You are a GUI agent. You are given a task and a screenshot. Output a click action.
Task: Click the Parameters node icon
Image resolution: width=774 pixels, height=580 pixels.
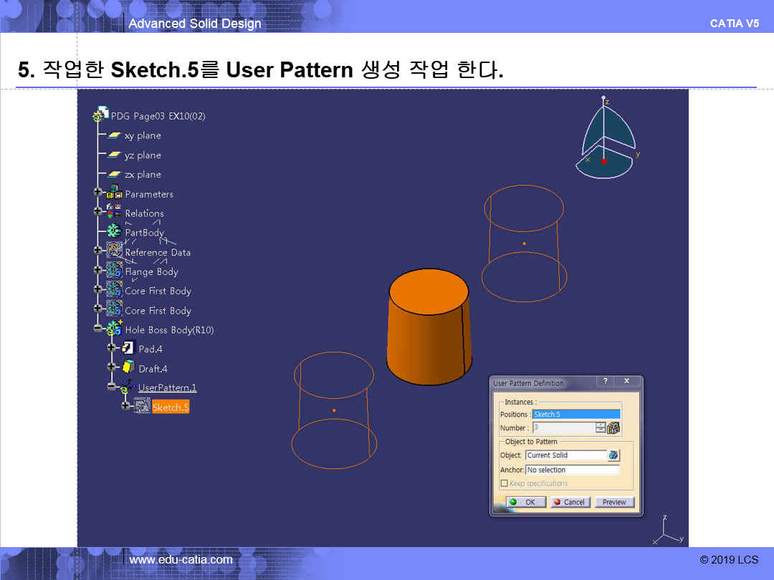pos(115,193)
